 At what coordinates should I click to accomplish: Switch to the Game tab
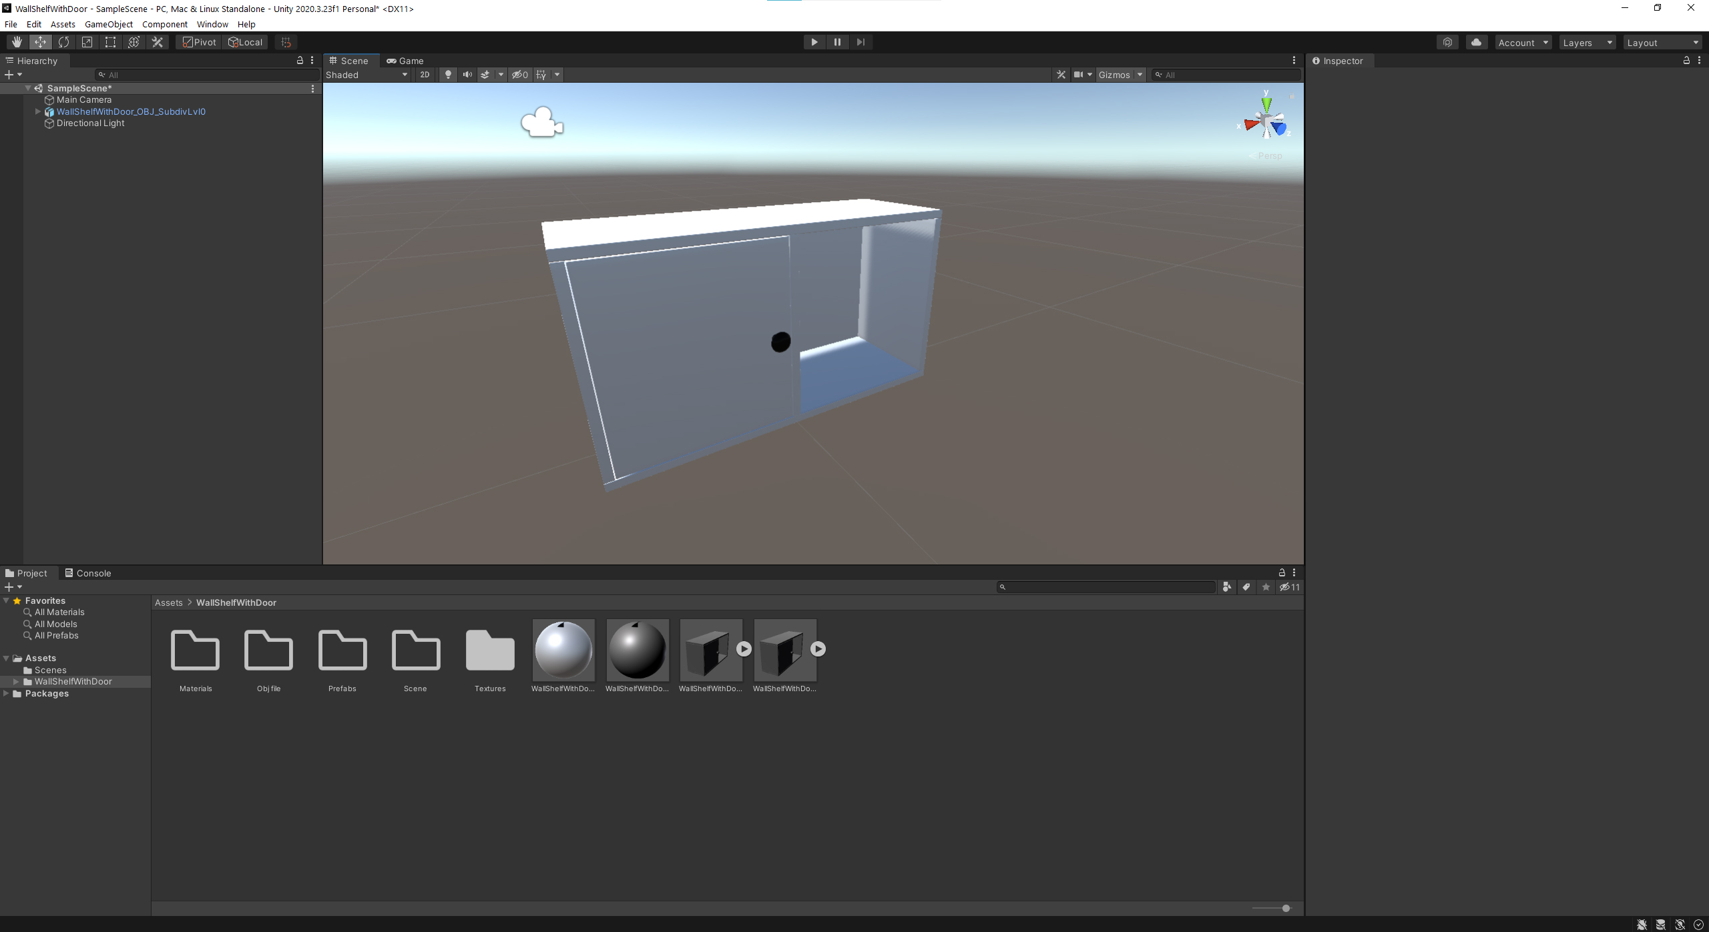[405, 61]
